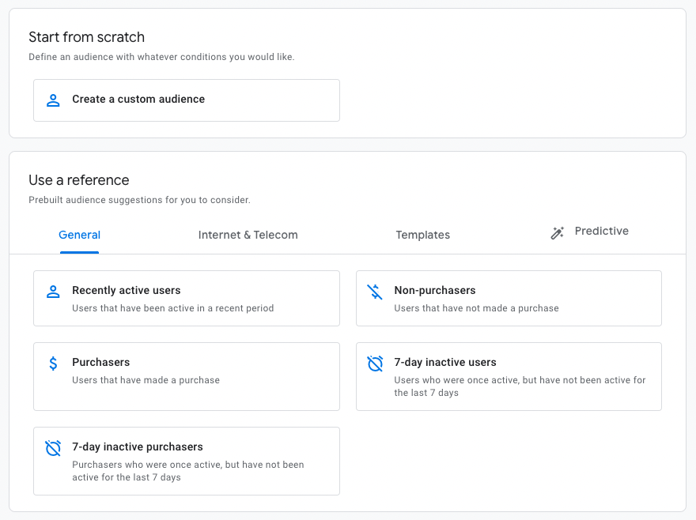696x520 pixels.
Task: Click the crossed-out clock icon on 7-day inactive users
Action: tap(375, 364)
